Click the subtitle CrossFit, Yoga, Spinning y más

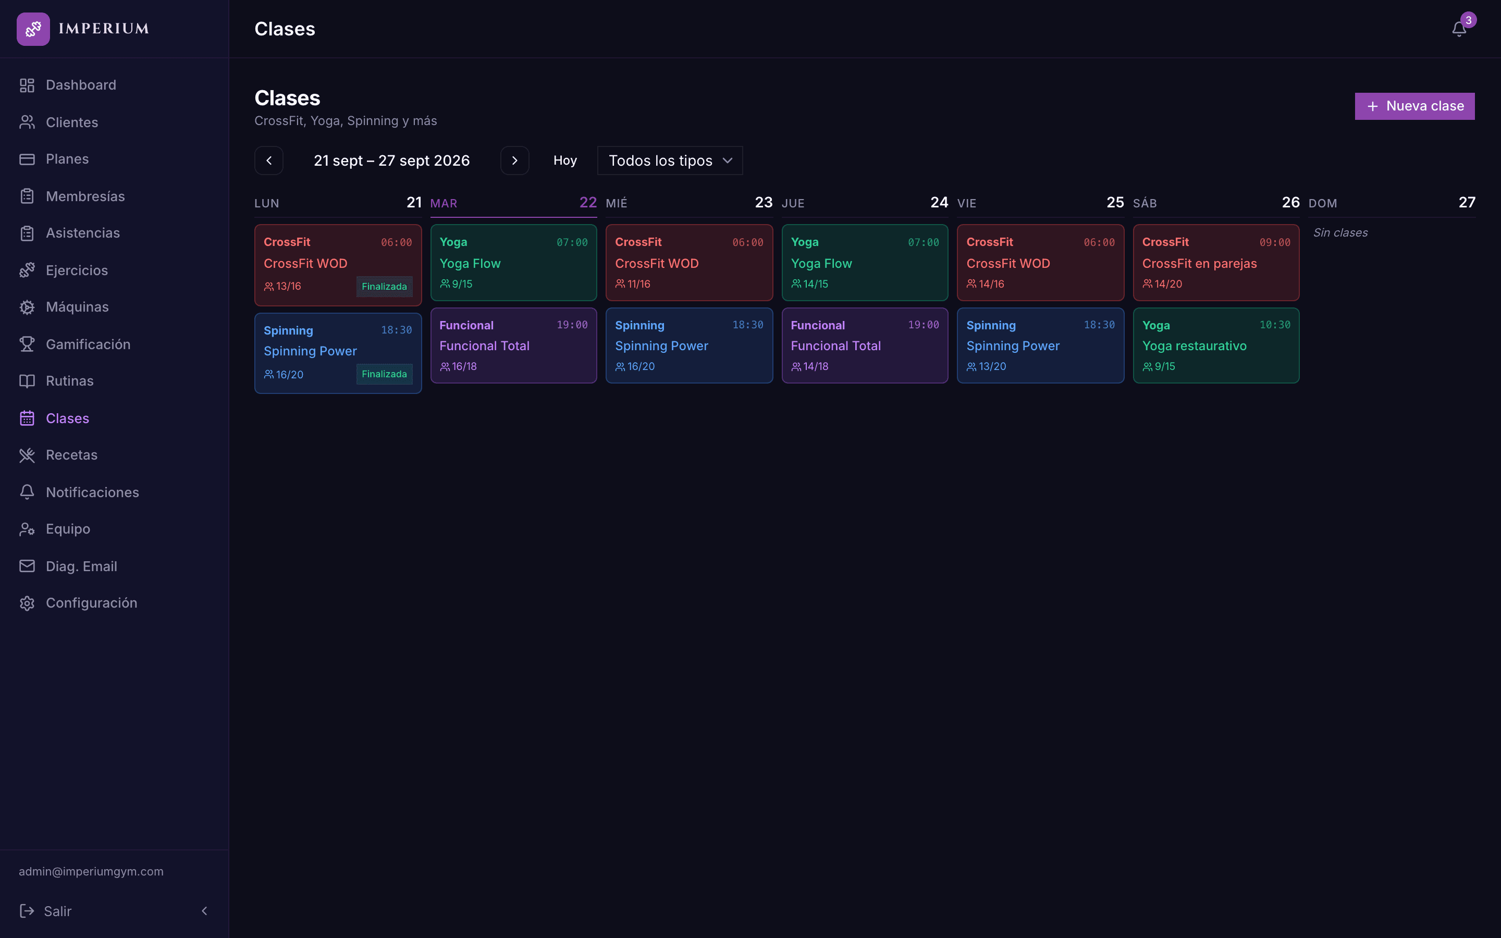(346, 121)
